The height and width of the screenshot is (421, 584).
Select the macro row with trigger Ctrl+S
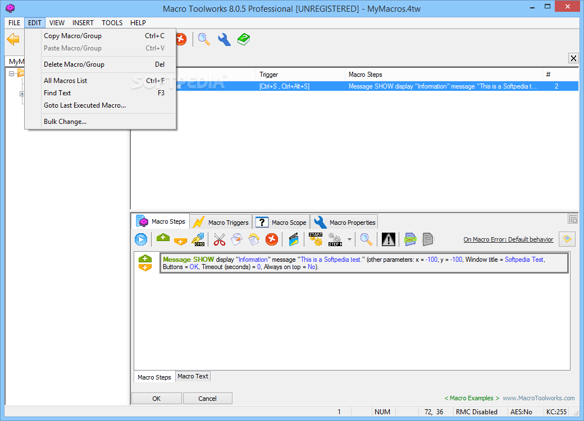(x=354, y=86)
